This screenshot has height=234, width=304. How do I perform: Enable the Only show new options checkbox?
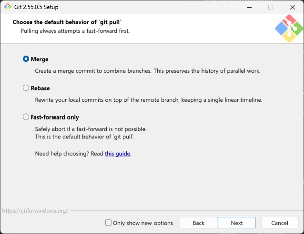(108, 223)
